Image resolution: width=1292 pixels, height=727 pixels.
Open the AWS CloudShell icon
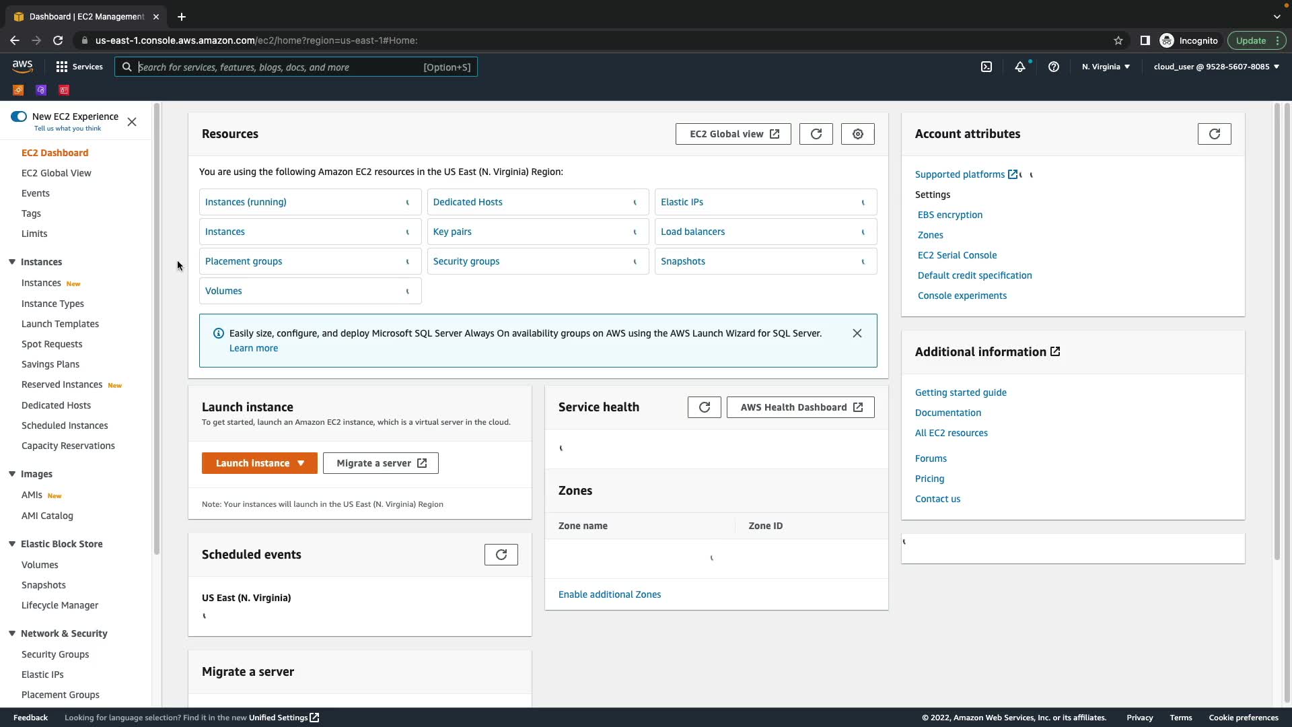point(986,67)
